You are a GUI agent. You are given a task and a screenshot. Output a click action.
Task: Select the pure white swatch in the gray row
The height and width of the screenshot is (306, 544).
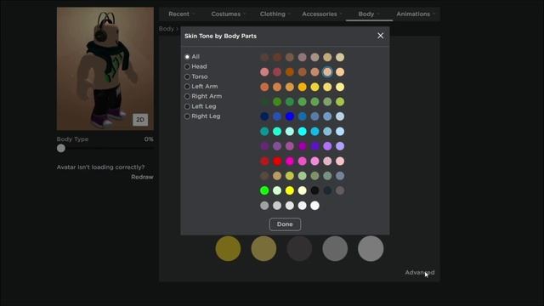coord(314,206)
